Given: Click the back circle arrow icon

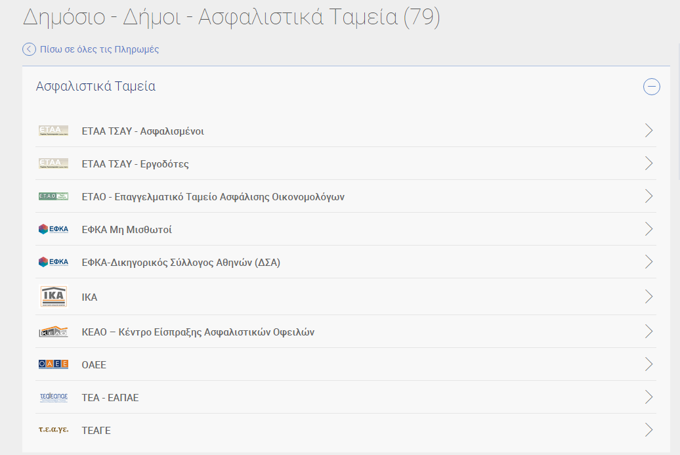Looking at the screenshot, I should pyautogui.click(x=29, y=49).
